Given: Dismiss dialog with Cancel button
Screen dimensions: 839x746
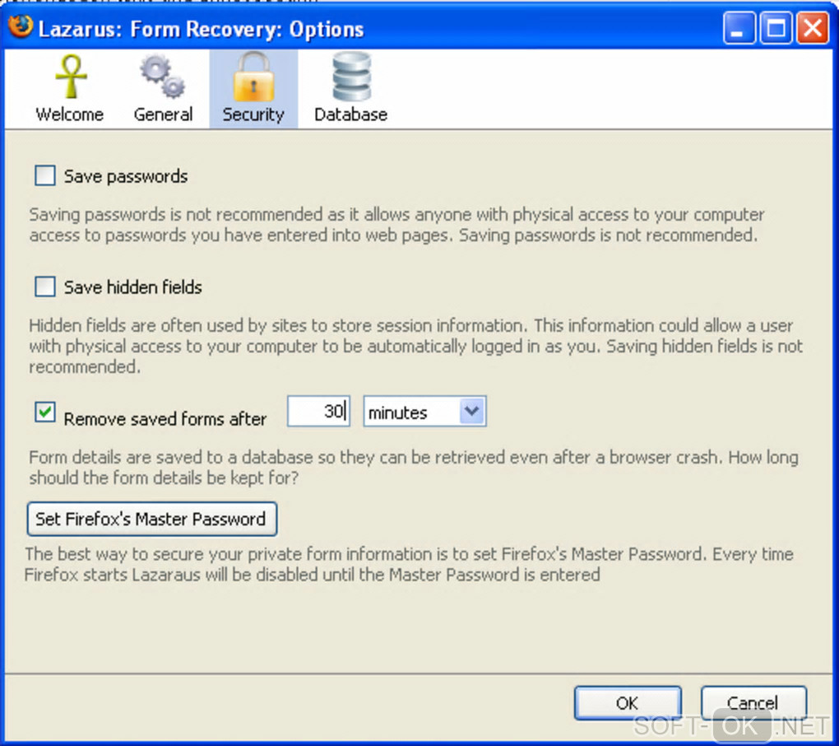Looking at the screenshot, I should pos(753,702).
